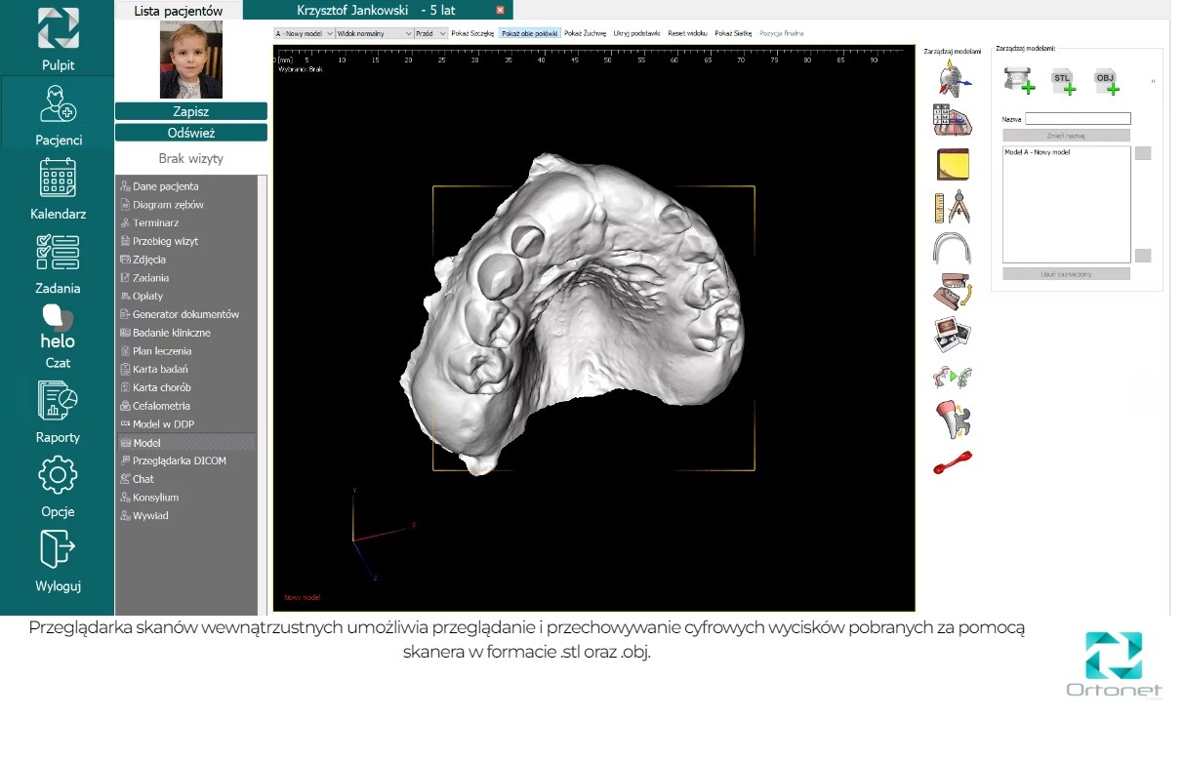Click the add OBJ file icon

[x=1106, y=82]
